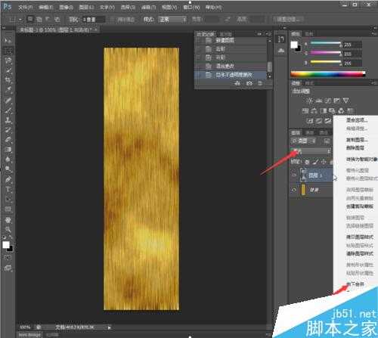Open the layer filter type dropdown
This screenshot has height=338, width=378.
pyautogui.click(x=303, y=141)
